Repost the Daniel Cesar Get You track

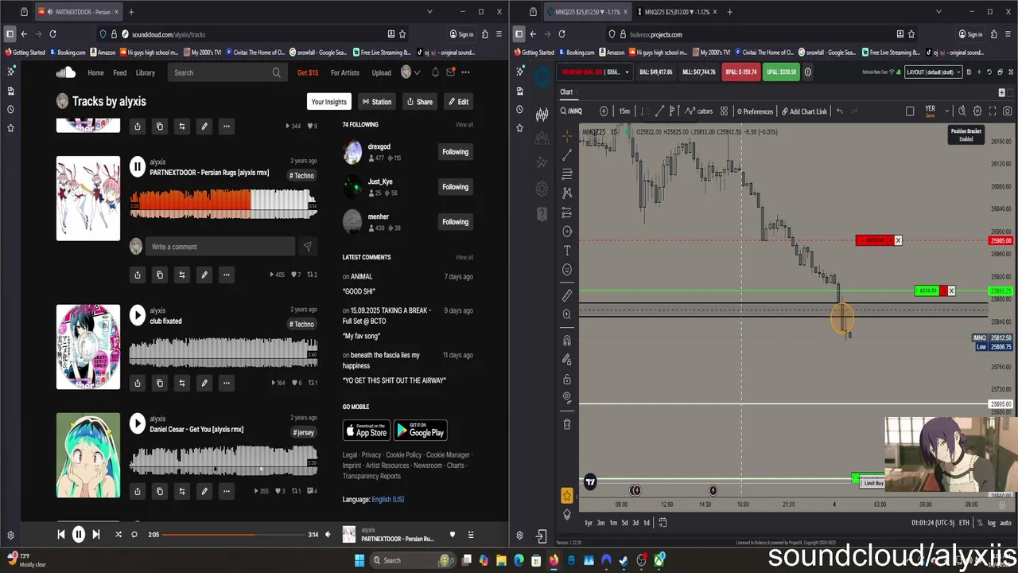click(x=182, y=491)
